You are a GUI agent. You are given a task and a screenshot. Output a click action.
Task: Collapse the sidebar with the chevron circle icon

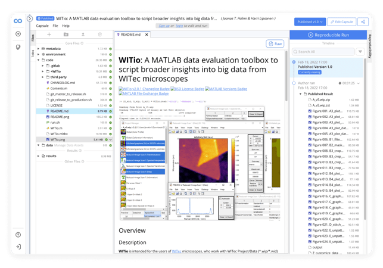30,18
